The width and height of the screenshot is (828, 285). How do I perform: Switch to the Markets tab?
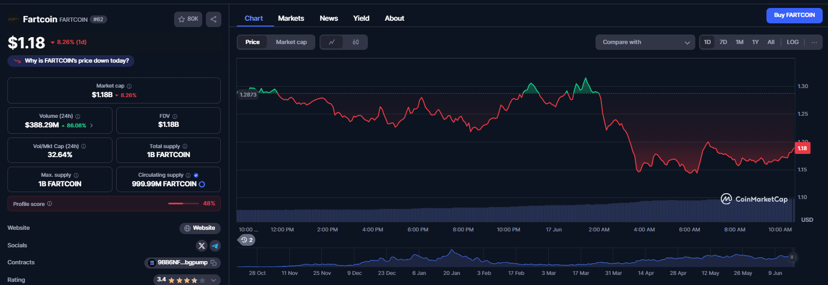click(x=291, y=18)
